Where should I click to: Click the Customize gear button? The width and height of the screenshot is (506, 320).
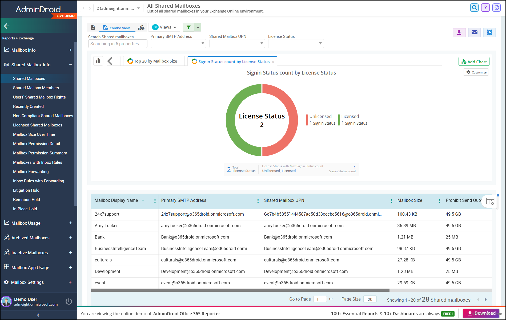coord(476,72)
